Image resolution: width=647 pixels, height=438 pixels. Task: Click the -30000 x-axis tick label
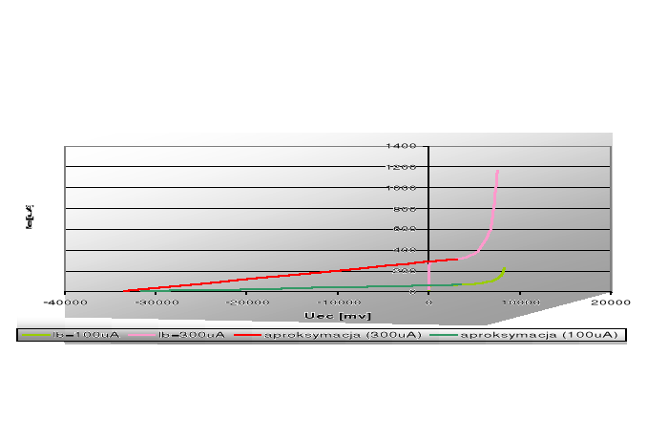tap(155, 302)
